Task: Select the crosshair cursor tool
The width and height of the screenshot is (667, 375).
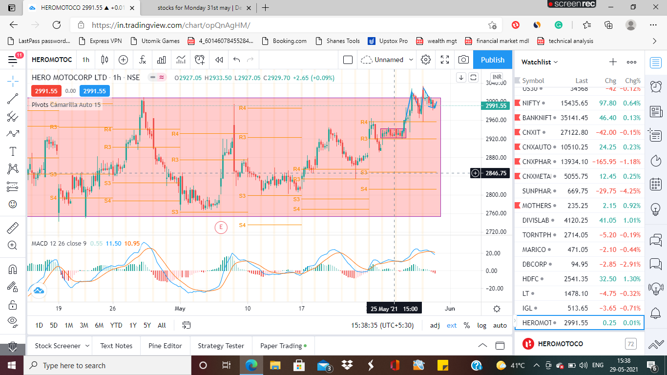Action: (13, 81)
